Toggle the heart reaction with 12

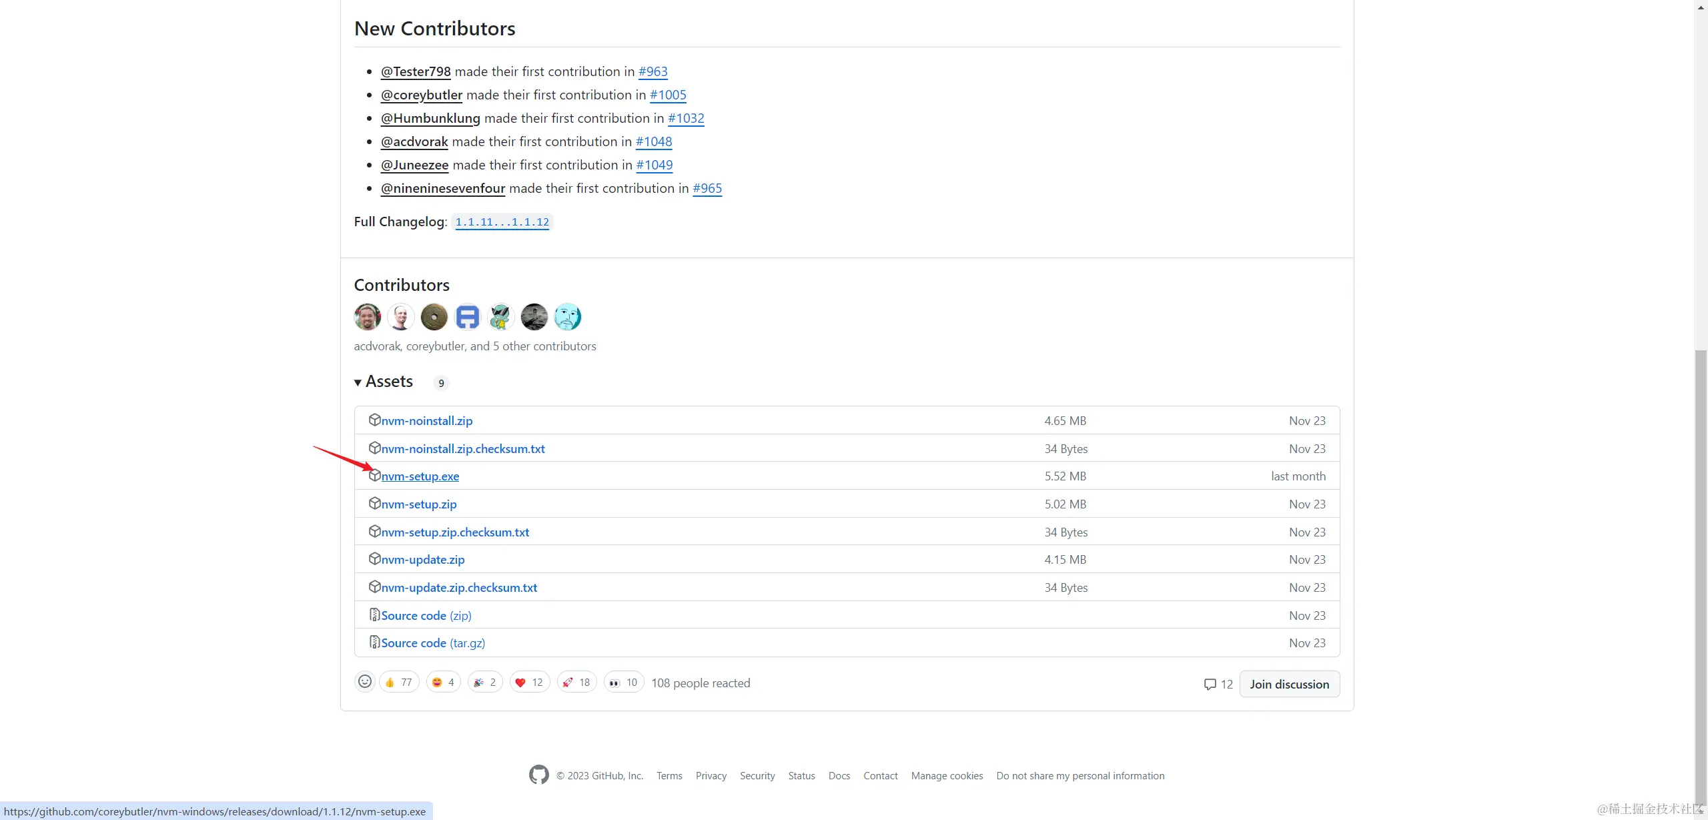coord(530,682)
